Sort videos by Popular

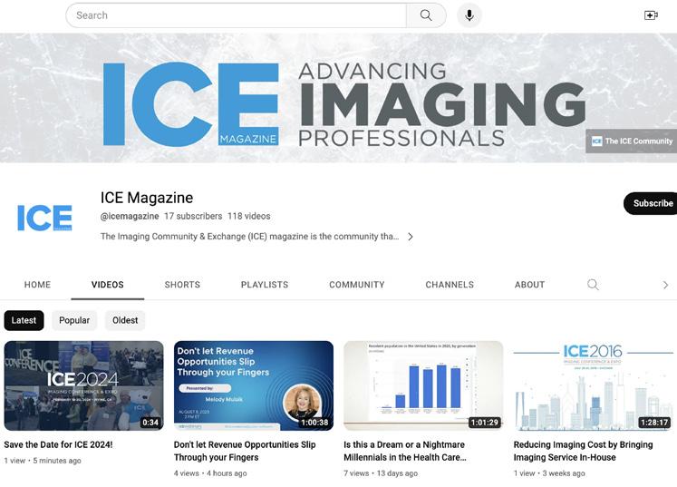coord(74,320)
